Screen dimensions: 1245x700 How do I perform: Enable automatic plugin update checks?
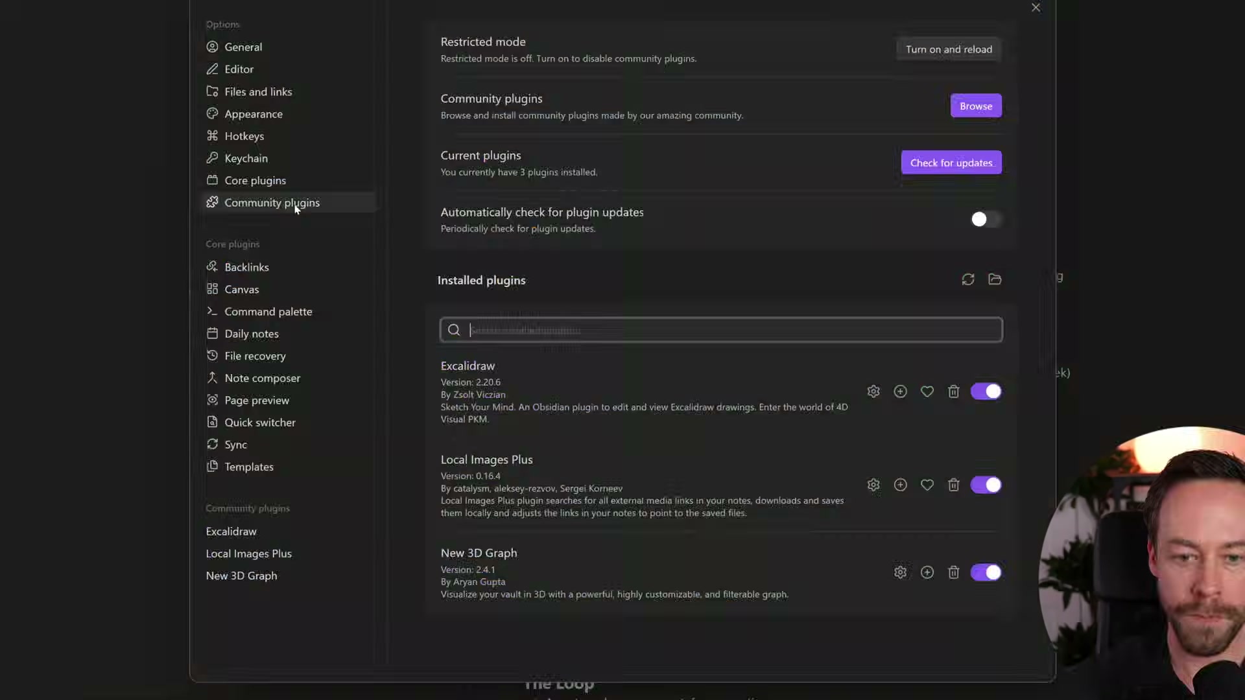[x=986, y=219]
